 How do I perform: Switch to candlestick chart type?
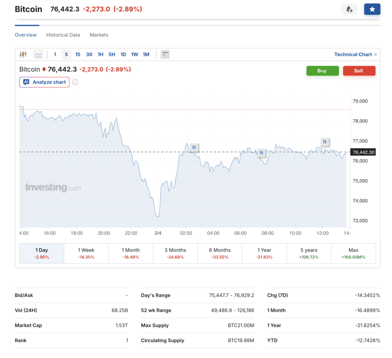pos(23,54)
